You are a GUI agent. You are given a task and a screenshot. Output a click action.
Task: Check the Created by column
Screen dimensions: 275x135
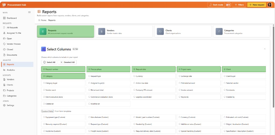[244, 97]
